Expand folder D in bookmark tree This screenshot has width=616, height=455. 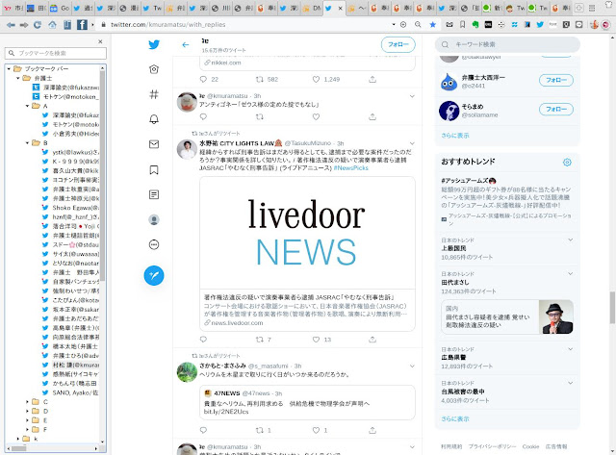coord(27,411)
